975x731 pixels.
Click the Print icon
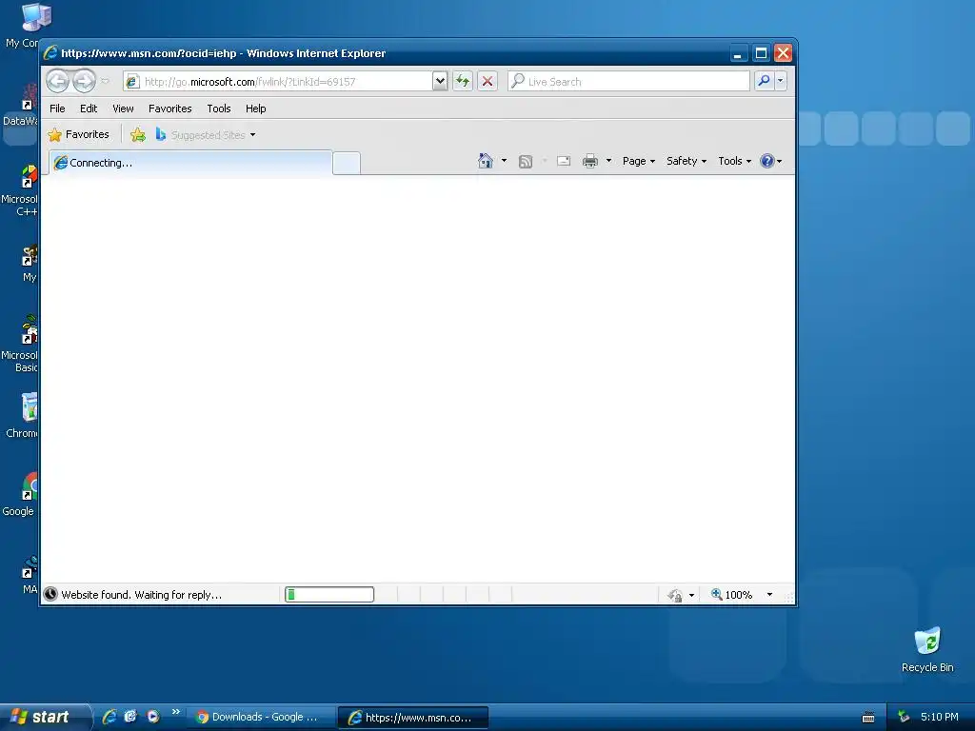point(590,161)
